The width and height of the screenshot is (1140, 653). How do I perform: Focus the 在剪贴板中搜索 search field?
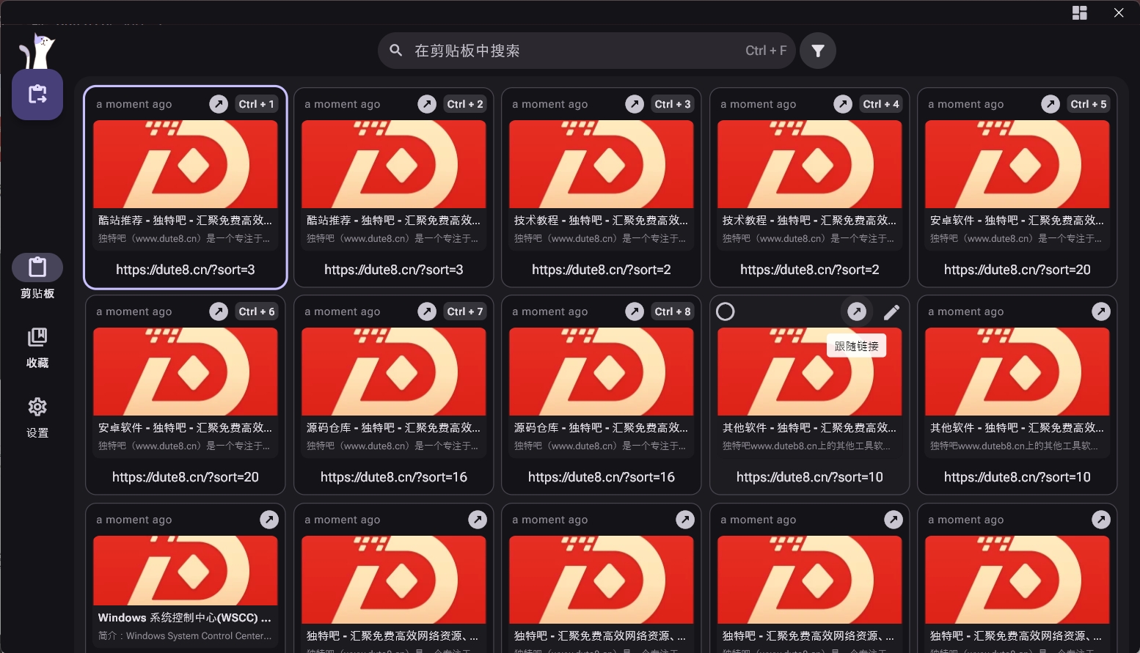pos(587,51)
